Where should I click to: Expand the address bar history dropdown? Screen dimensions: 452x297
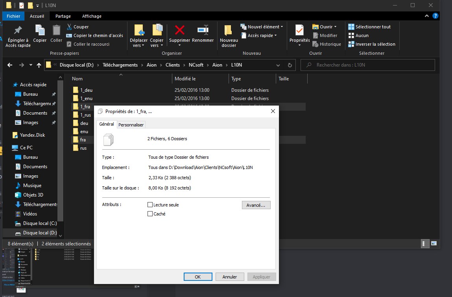tap(278, 65)
